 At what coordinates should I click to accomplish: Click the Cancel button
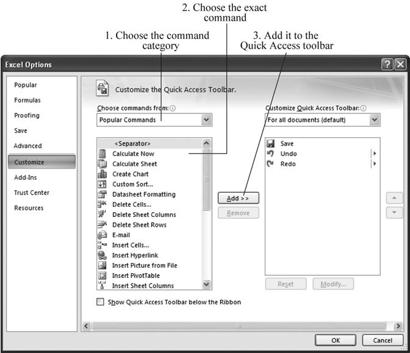point(383,340)
